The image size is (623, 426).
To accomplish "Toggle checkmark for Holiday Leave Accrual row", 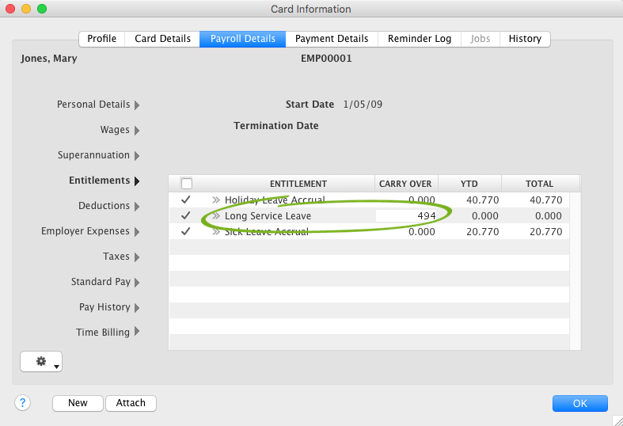I will pos(186,200).
